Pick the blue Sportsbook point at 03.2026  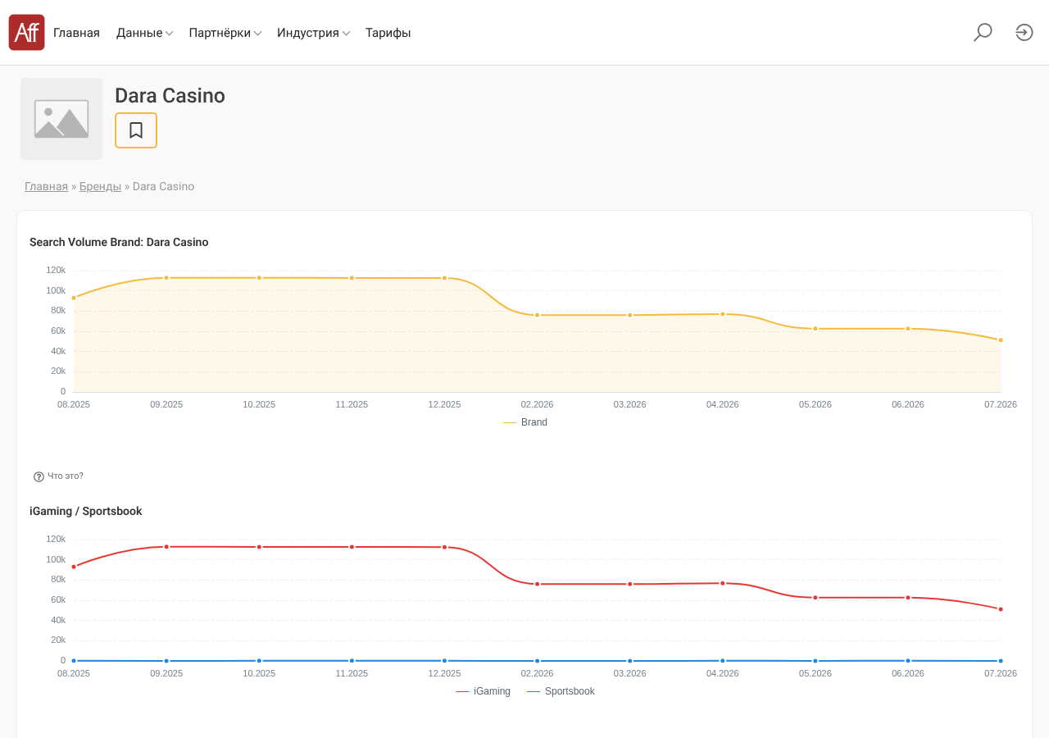pyautogui.click(x=630, y=661)
